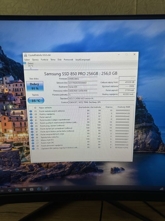
Task: Click the Sériové číslo serial number field
Action: [x=82, y=83]
